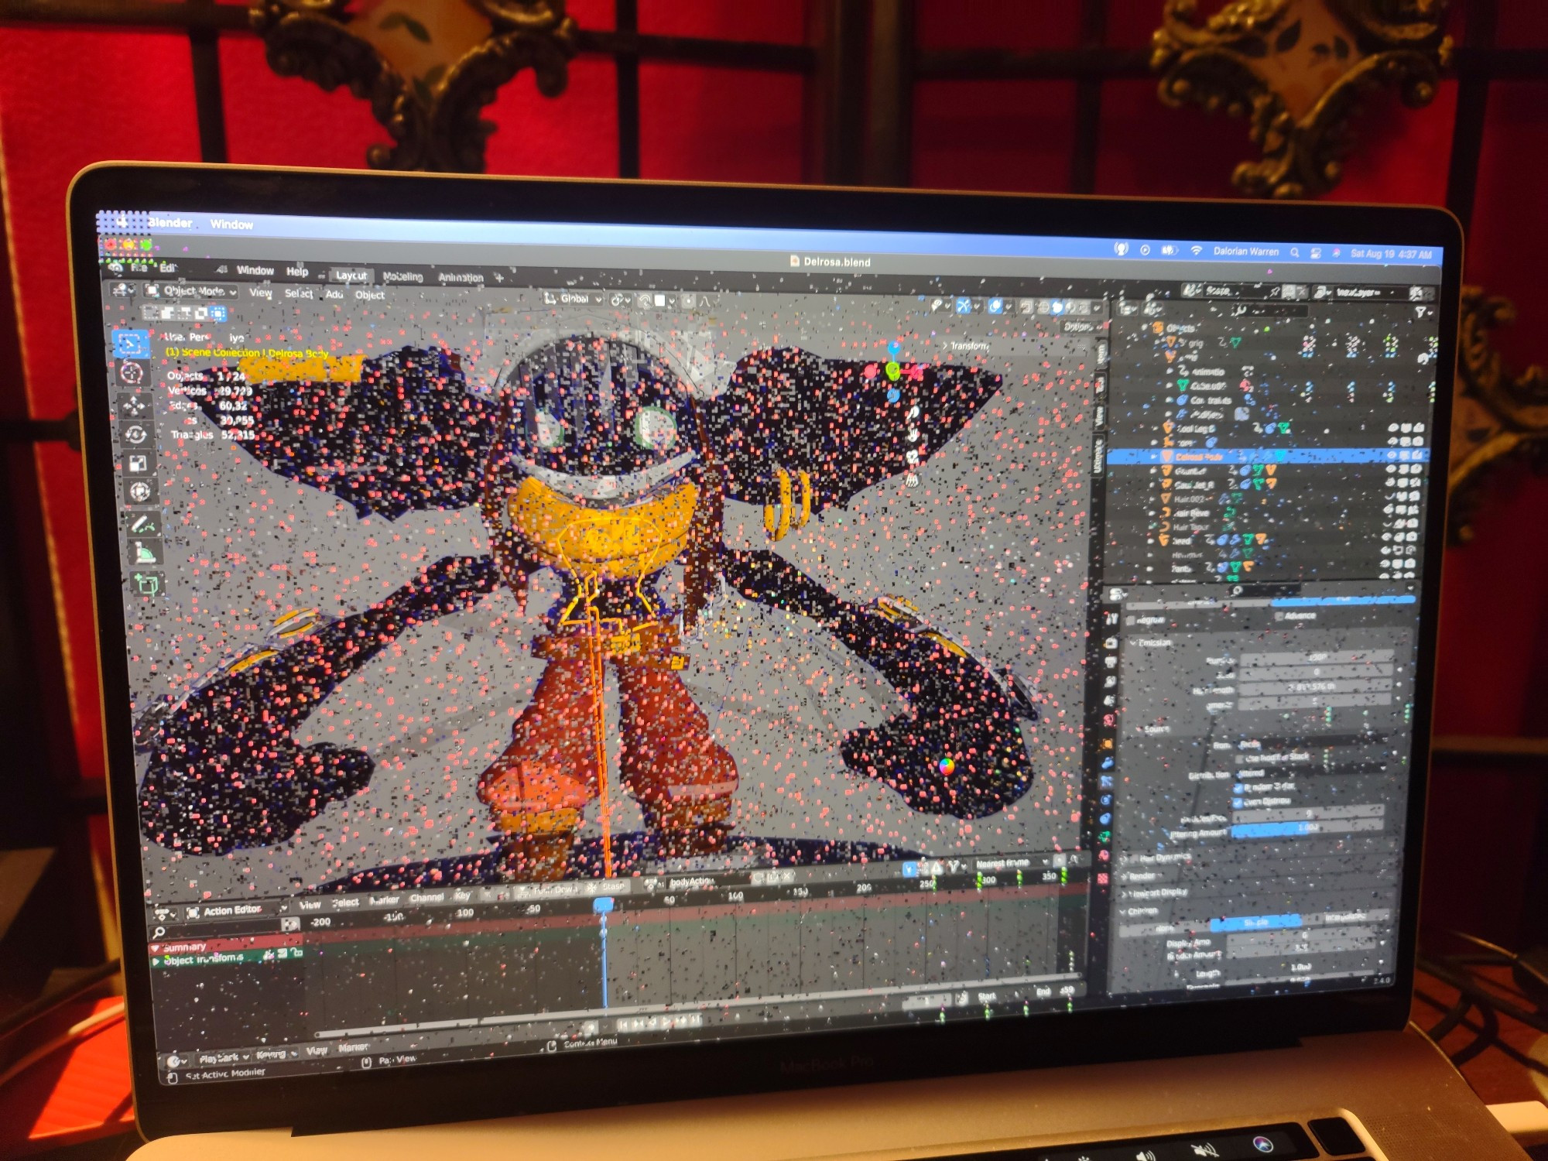Select the Move tool
This screenshot has height=1161, width=1548.
click(134, 405)
